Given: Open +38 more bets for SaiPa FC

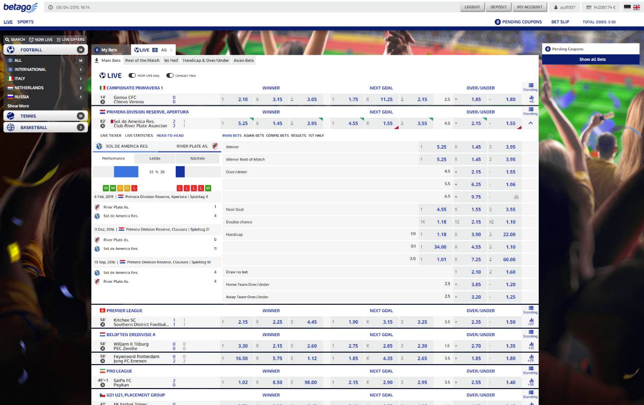Looking at the screenshot, I should [531, 383].
